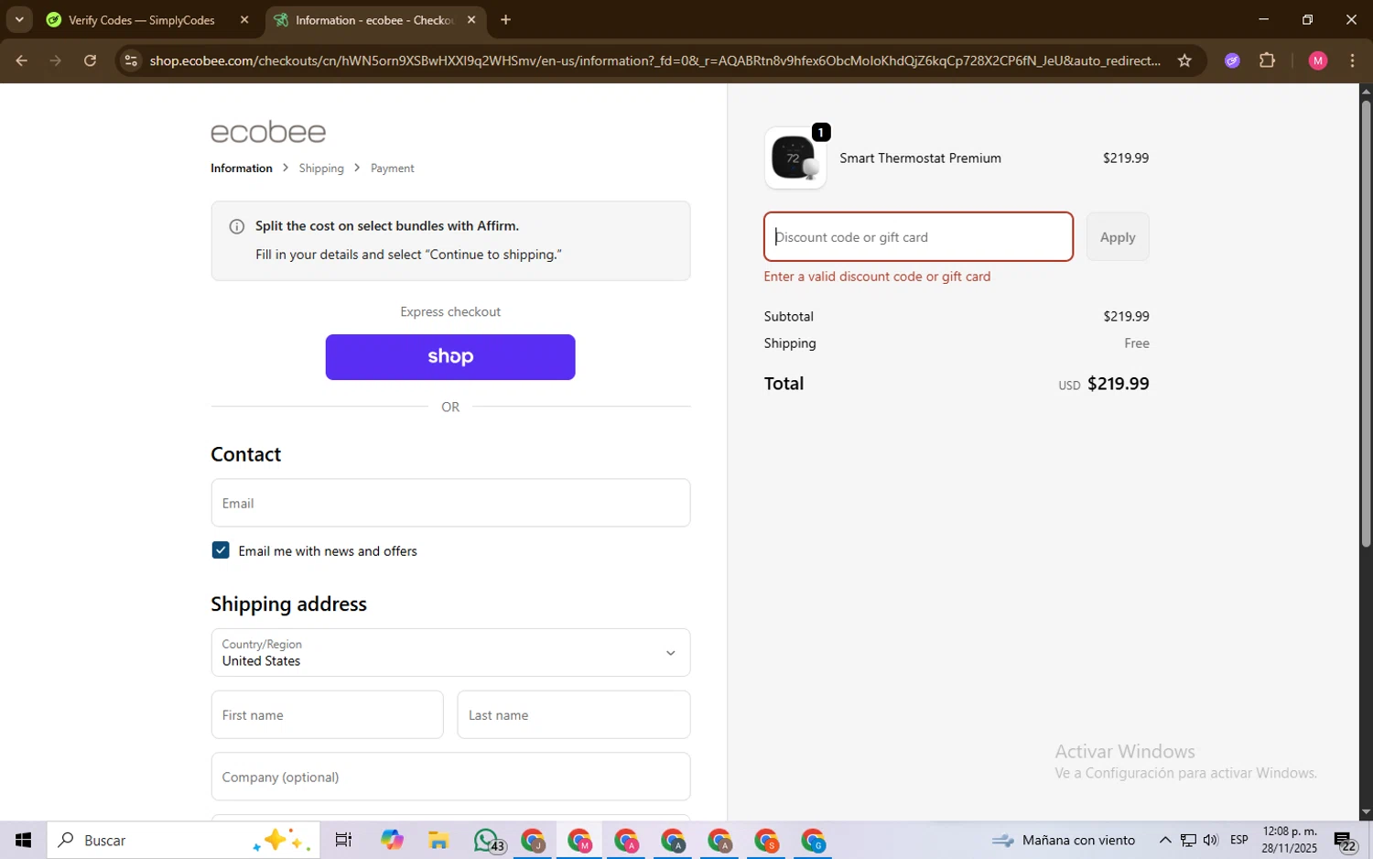Launch Copilot from the taskbar
The height and width of the screenshot is (859, 1373).
point(392,840)
